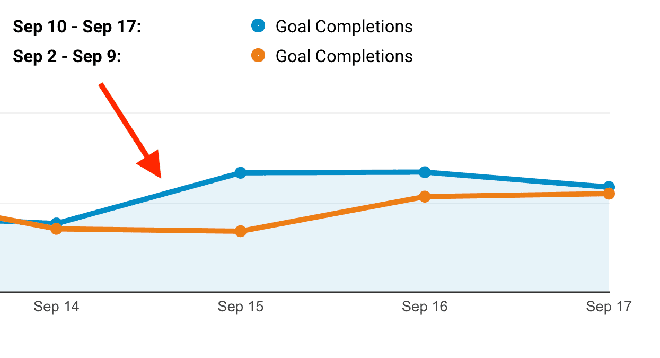This screenshot has width=660, height=358.
Task: Click the Sep 16 x-axis label
Action: tap(425, 307)
